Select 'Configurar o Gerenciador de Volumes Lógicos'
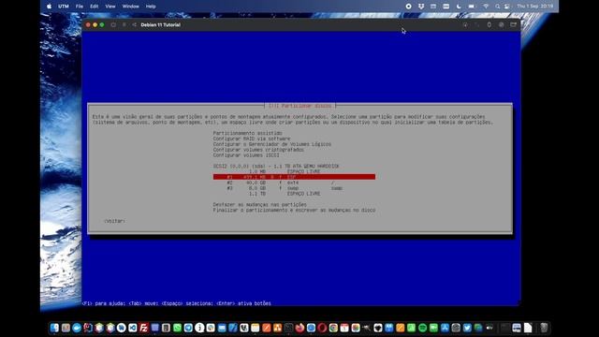The height and width of the screenshot is (337, 599). coord(272,144)
